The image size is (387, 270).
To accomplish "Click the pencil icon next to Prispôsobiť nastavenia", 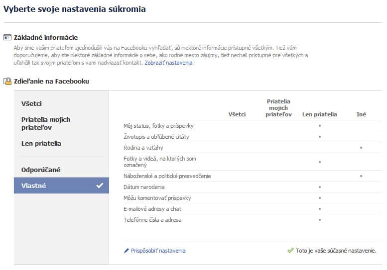I will coord(127,251).
